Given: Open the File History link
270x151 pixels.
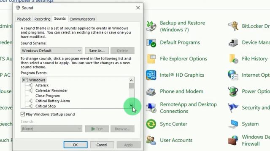Looking at the screenshot, I should pyautogui.click(x=255, y=59).
